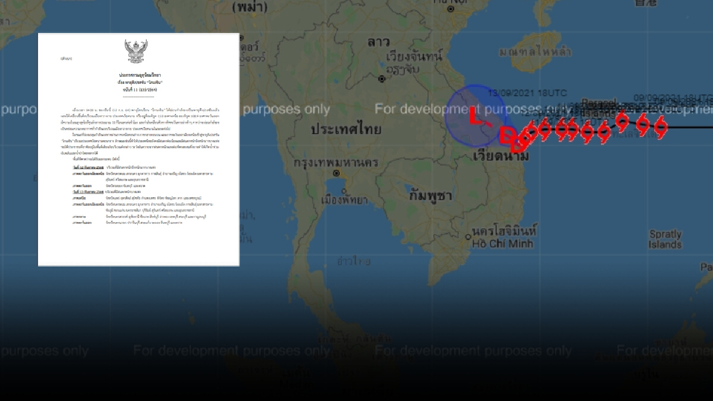
Task: Open the weather announcement document thumbnail
Action: (x=138, y=150)
